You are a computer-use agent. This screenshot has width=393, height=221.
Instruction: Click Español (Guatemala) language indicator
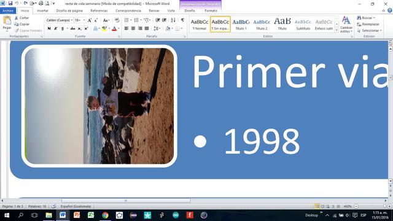[76, 206]
